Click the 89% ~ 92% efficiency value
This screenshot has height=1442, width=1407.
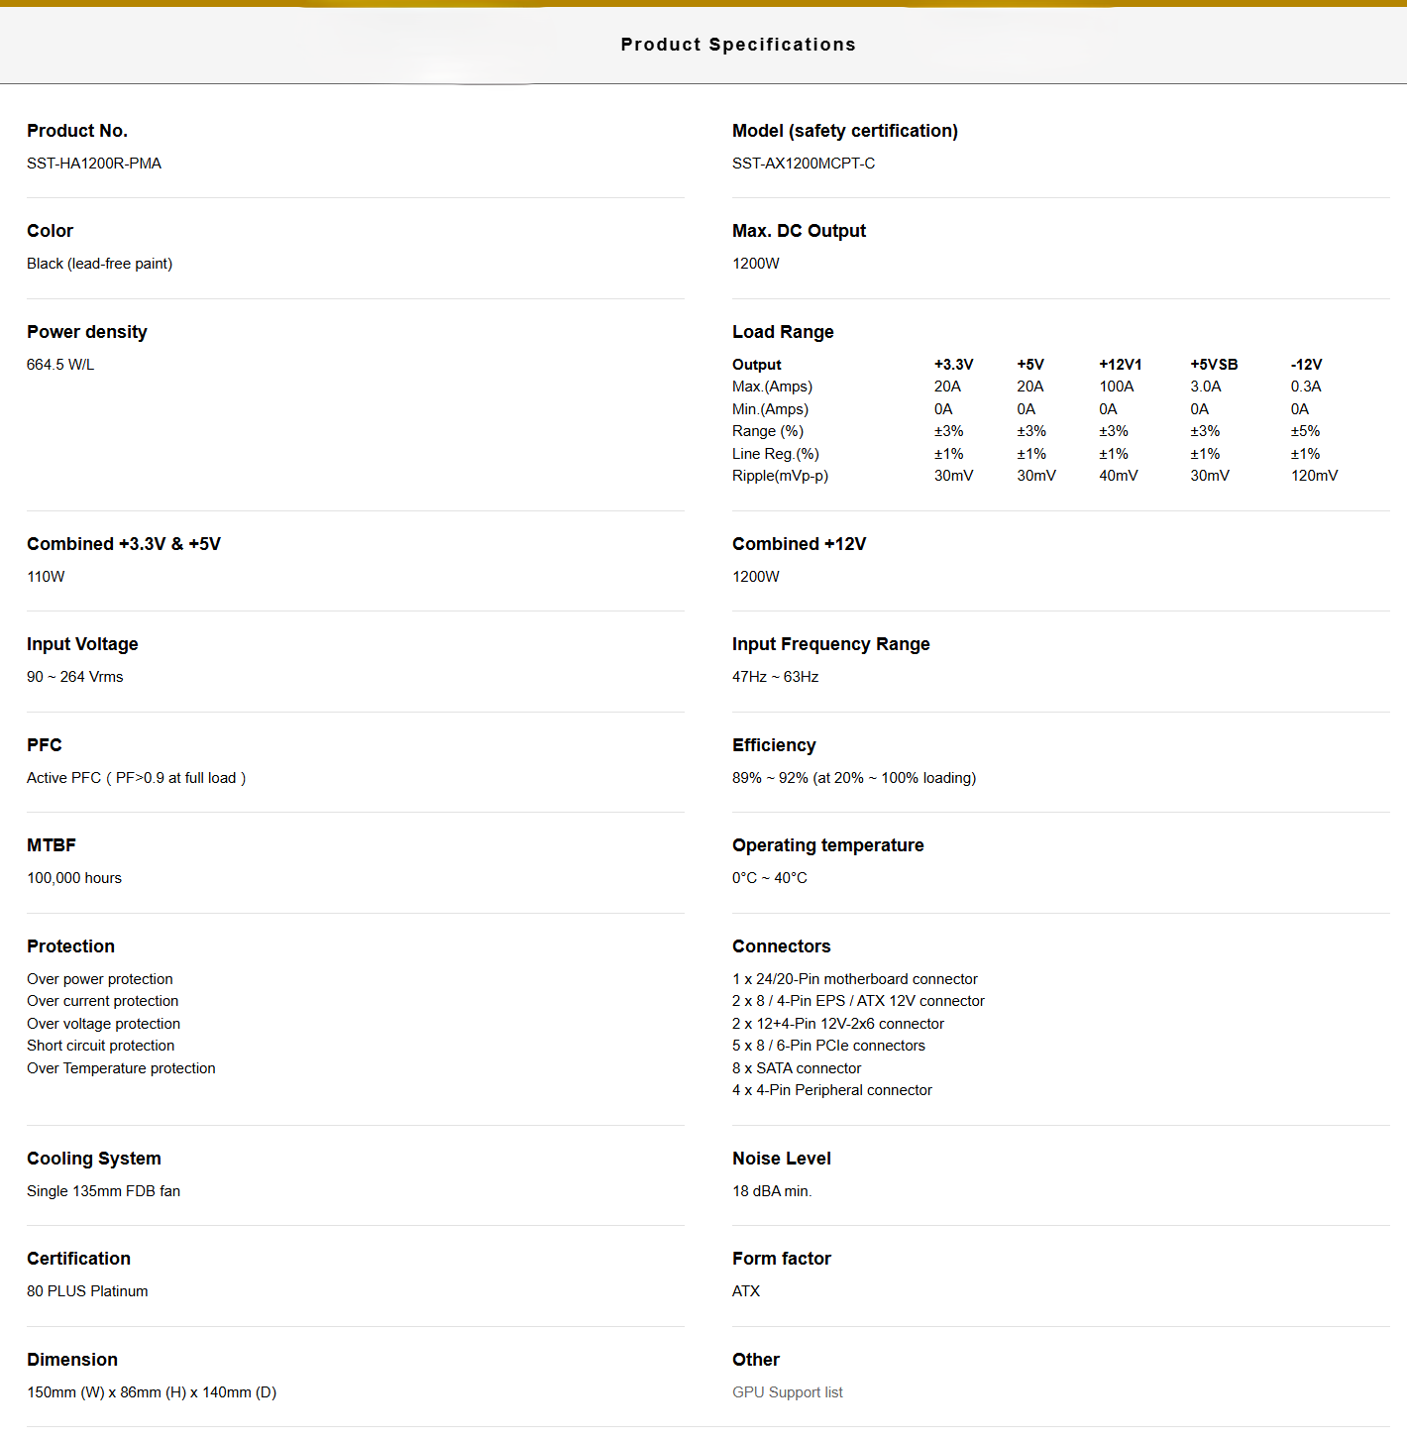click(854, 778)
